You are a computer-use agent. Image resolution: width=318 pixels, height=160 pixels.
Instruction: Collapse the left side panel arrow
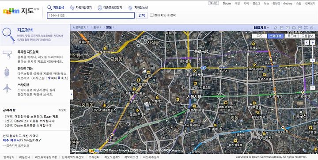tap(72, 95)
